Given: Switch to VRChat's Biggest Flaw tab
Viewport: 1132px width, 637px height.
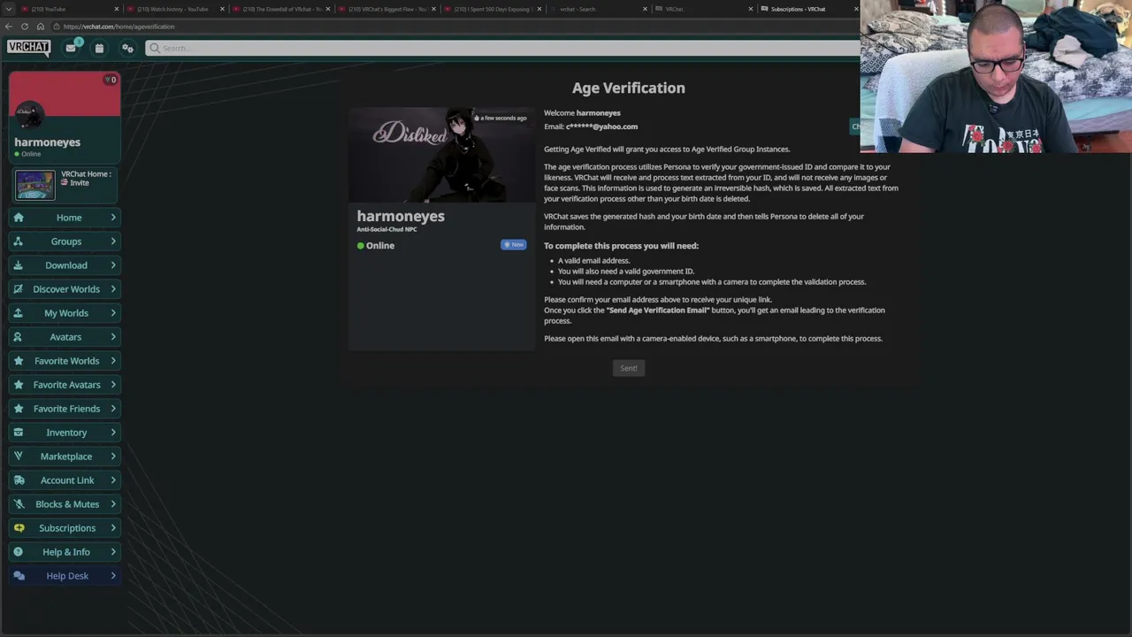Looking at the screenshot, I should (386, 9).
